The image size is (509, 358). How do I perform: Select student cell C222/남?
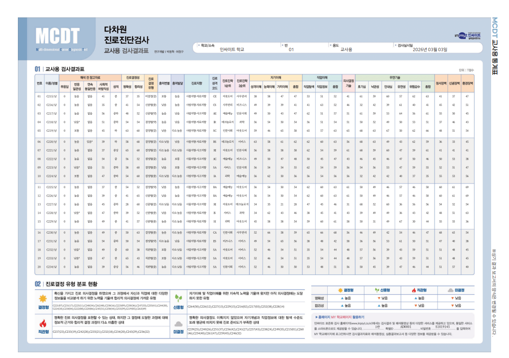[51, 159]
